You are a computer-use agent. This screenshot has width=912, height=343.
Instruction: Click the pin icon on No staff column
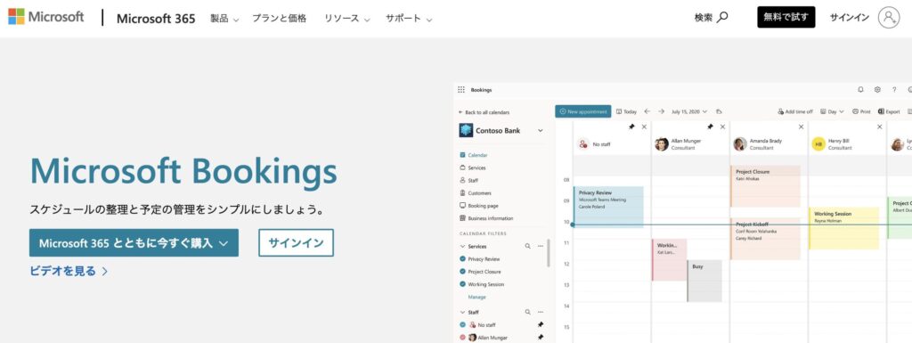[631, 127]
